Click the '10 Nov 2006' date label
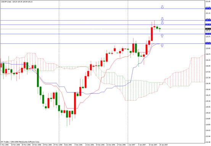Viewport: 211px width, 146px height. point(15,145)
